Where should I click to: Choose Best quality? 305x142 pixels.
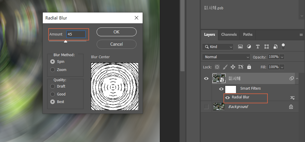(52, 102)
